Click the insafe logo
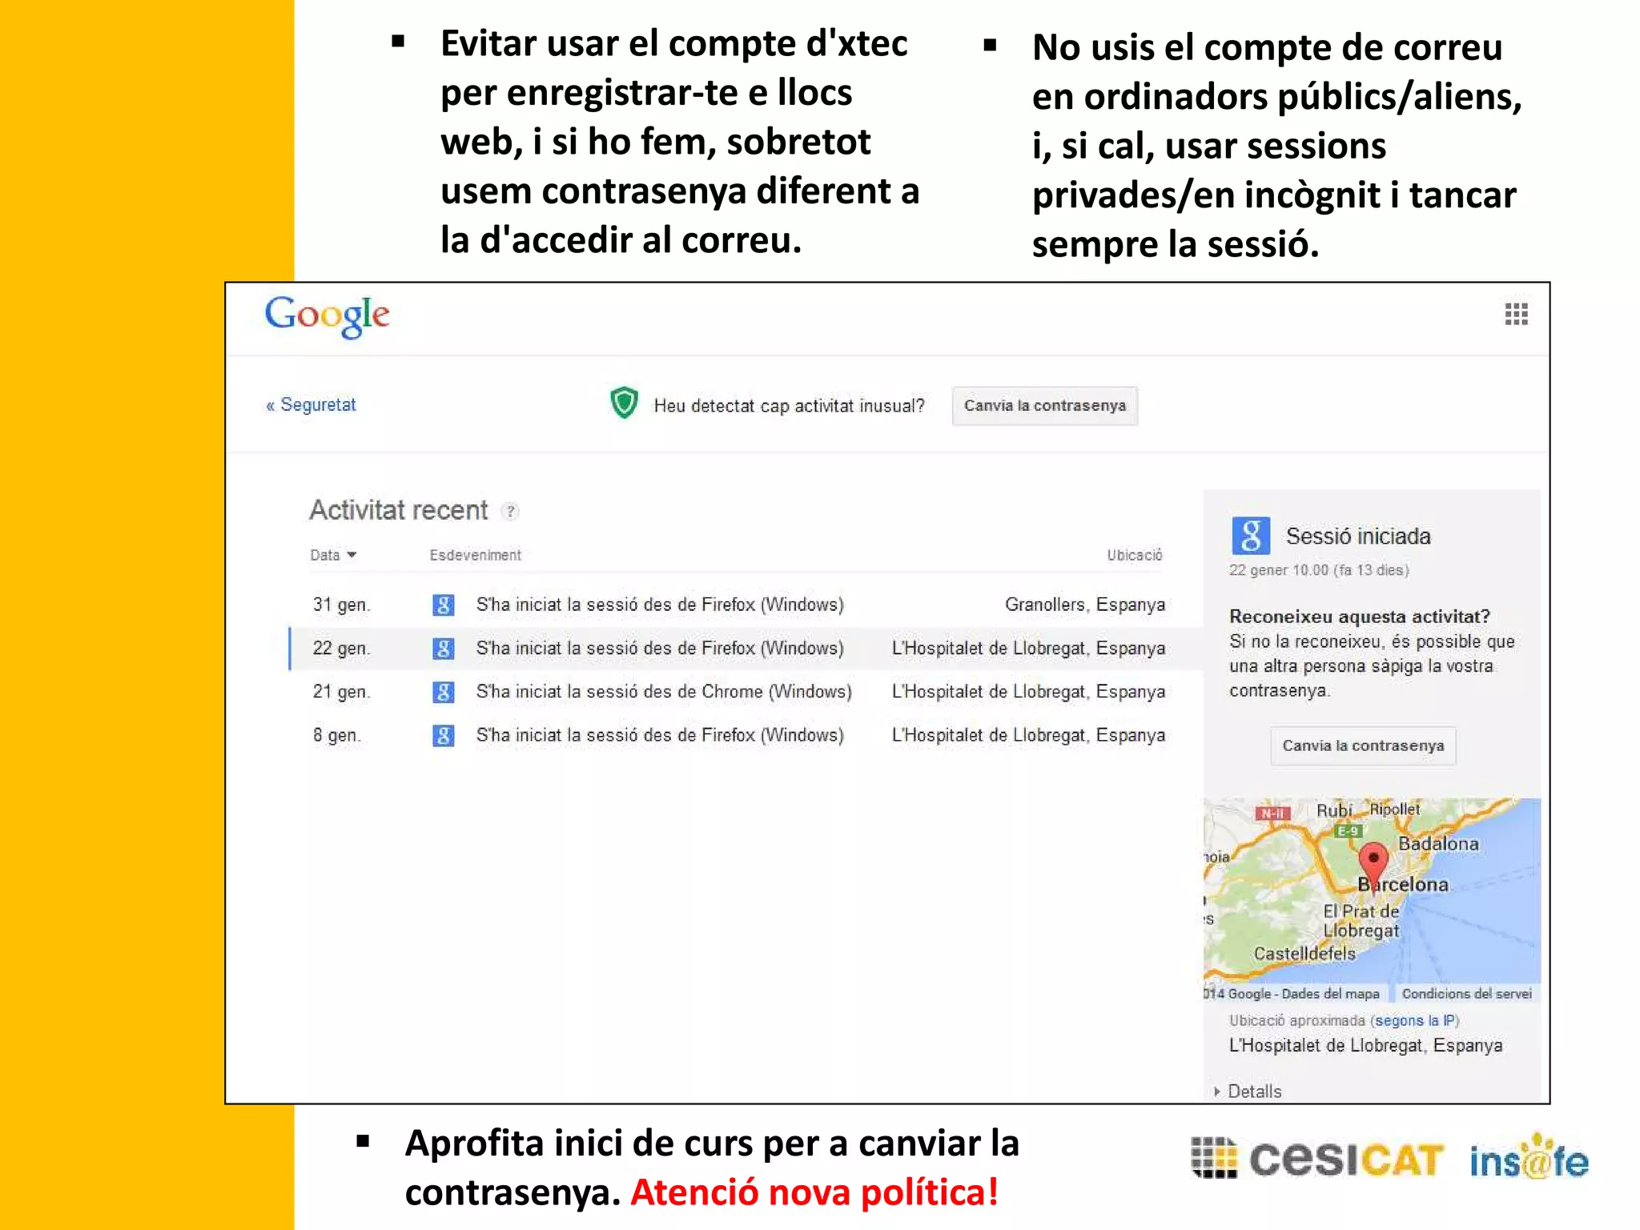This screenshot has height=1230, width=1640. (1529, 1157)
